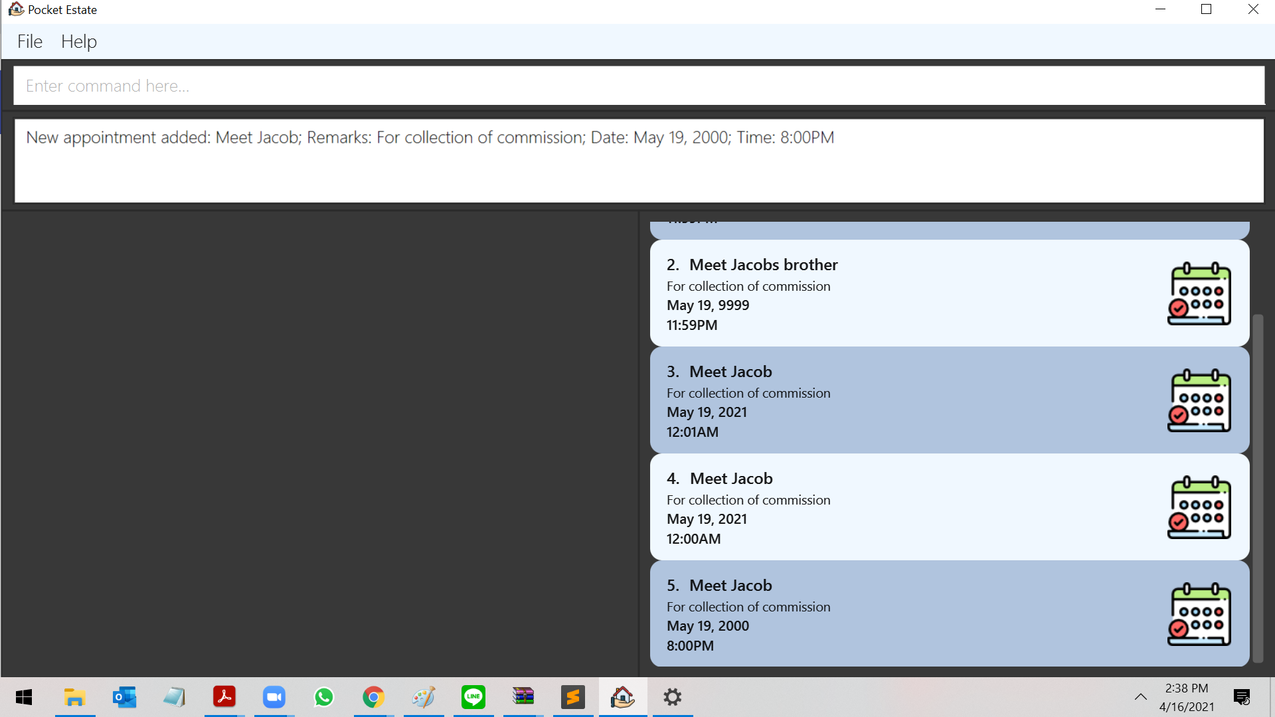The width and height of the screenshot is (1275, 717).
Task: Open the Windows Start menu
Action: (24, 697)
